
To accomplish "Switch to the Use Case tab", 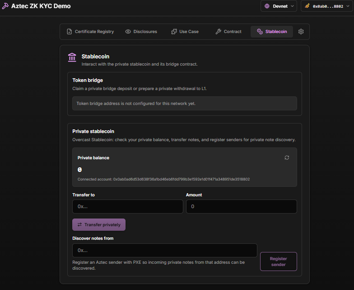I will click(x=185, y=32).
